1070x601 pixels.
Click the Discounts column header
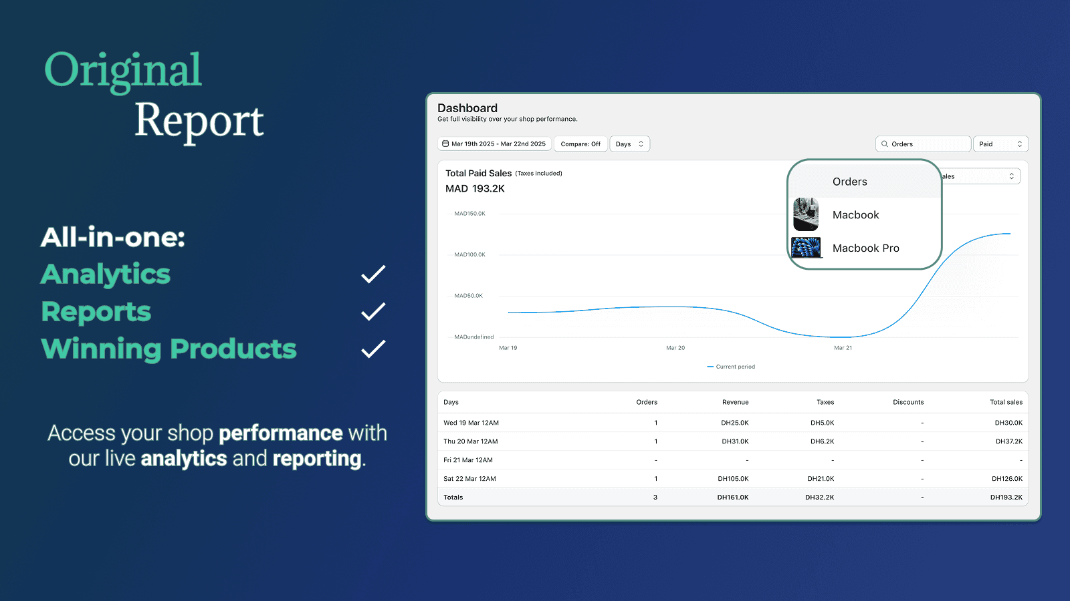[x=908, y=402]
